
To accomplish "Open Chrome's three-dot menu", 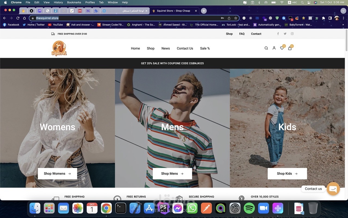I will pyautogui.click(x=343, y=18).
